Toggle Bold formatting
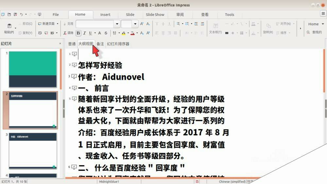Viewport: 327px width, 184px height. click(78, 33)
